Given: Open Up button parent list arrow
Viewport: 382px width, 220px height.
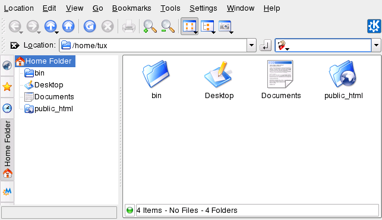Looking at the screenshot, I should 56,33.
